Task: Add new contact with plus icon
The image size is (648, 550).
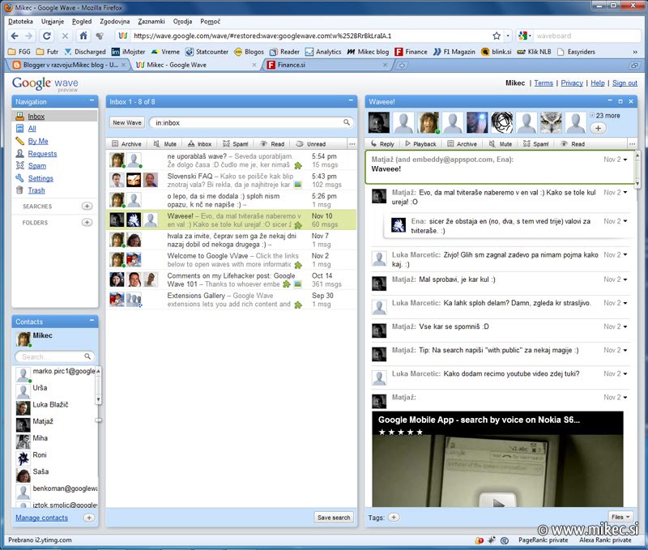Action: tap(89, 518)
